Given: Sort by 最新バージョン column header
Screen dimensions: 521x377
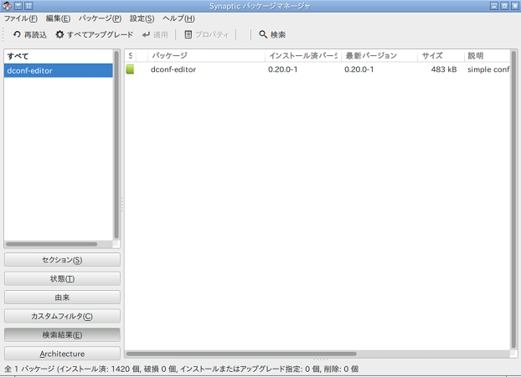Looking at the screenshot, I should coord(379,56).
